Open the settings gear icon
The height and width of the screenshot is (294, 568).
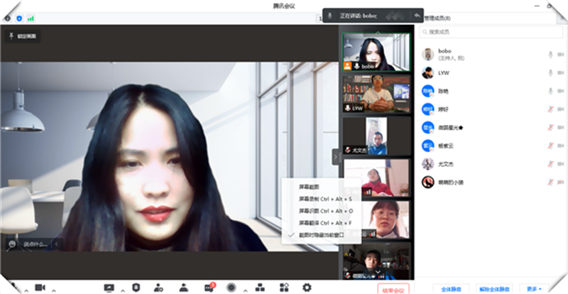[307, 288]
